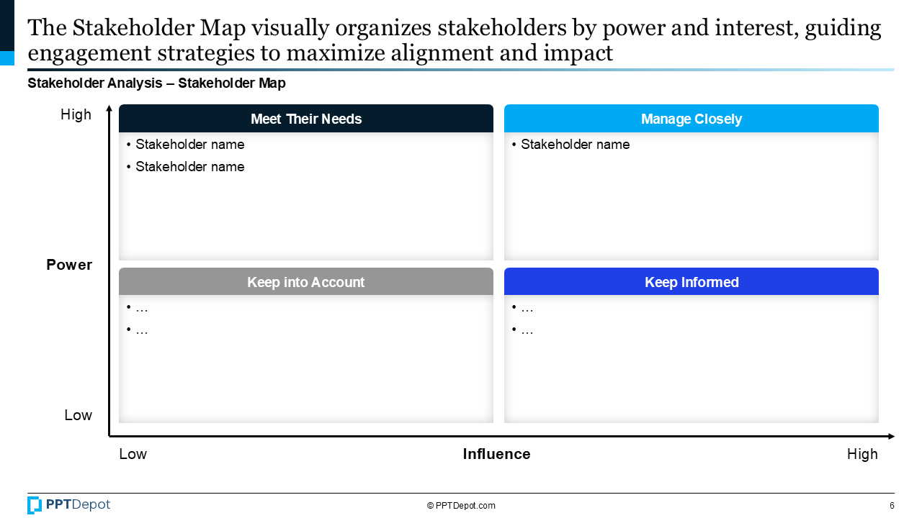
Task: Click first ellipsis bullet under Keep into Account
Action: coord(141,309)
